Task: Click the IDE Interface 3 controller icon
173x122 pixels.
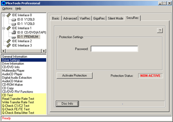Action: (8, 46)
